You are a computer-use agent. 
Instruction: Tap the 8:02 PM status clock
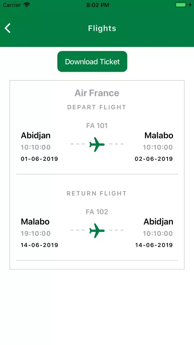pyautogui.click(x=98, y=5)
